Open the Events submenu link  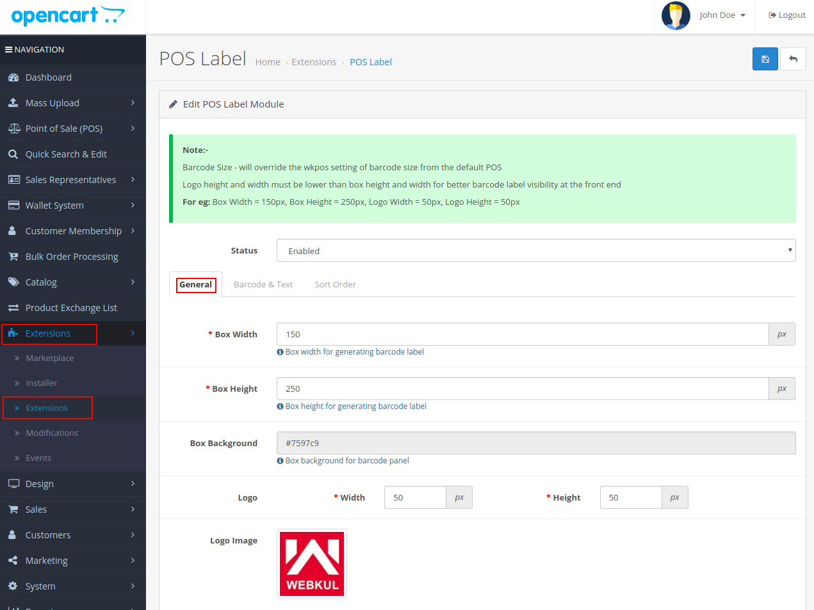(x=38, y=458)
